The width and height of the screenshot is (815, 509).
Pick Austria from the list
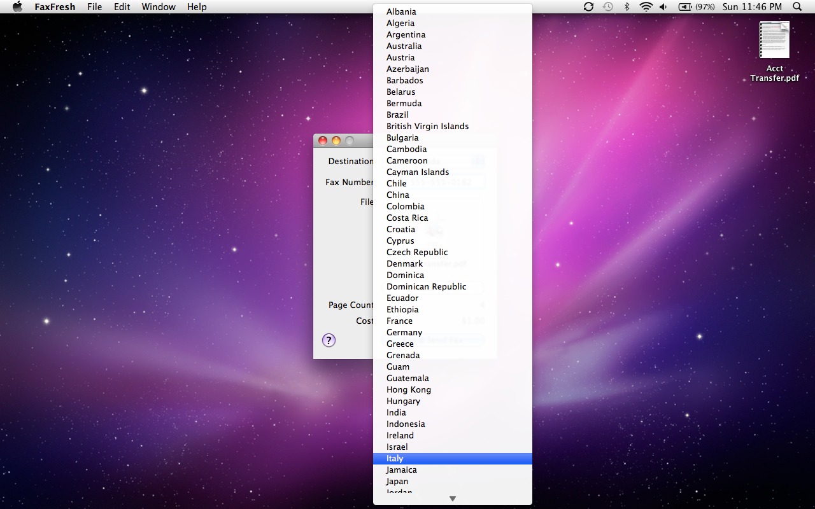tap(453, 57)
